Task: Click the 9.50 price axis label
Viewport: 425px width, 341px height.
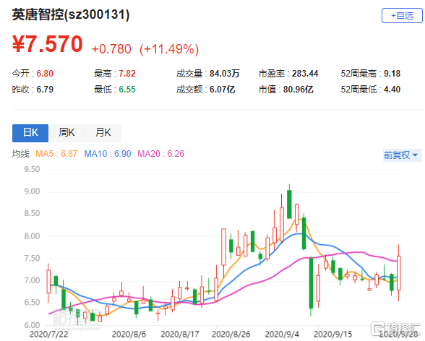Action: point(32,170)
